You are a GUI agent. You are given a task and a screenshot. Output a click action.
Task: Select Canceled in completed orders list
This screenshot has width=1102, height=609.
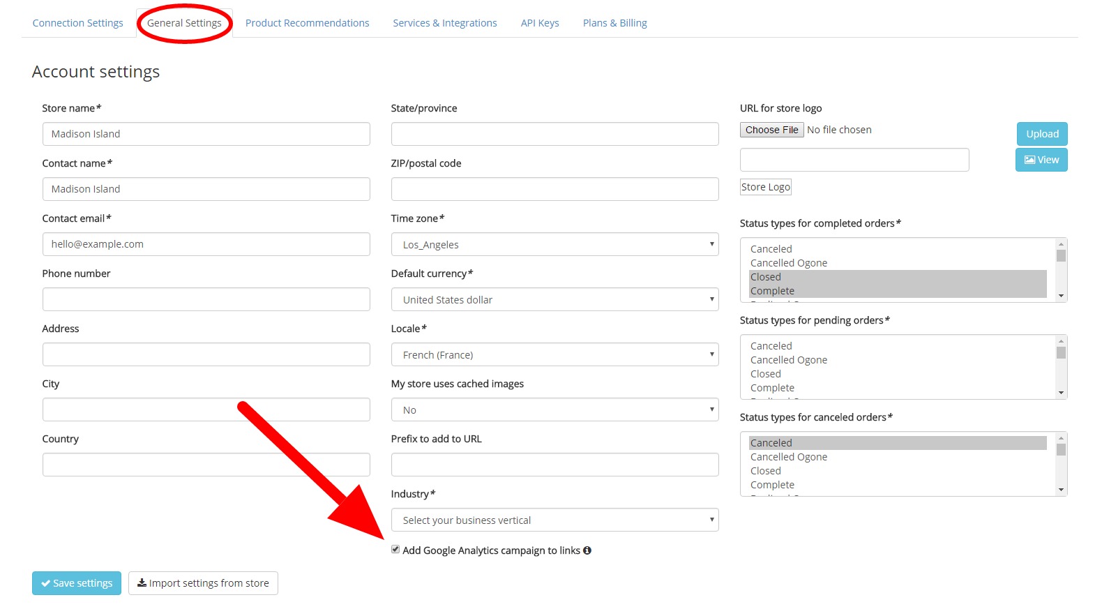(x=898, y=249)
